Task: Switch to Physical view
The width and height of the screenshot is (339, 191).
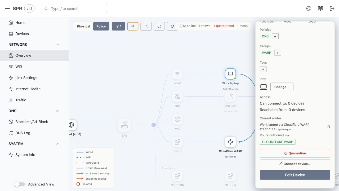Action: 83,26
